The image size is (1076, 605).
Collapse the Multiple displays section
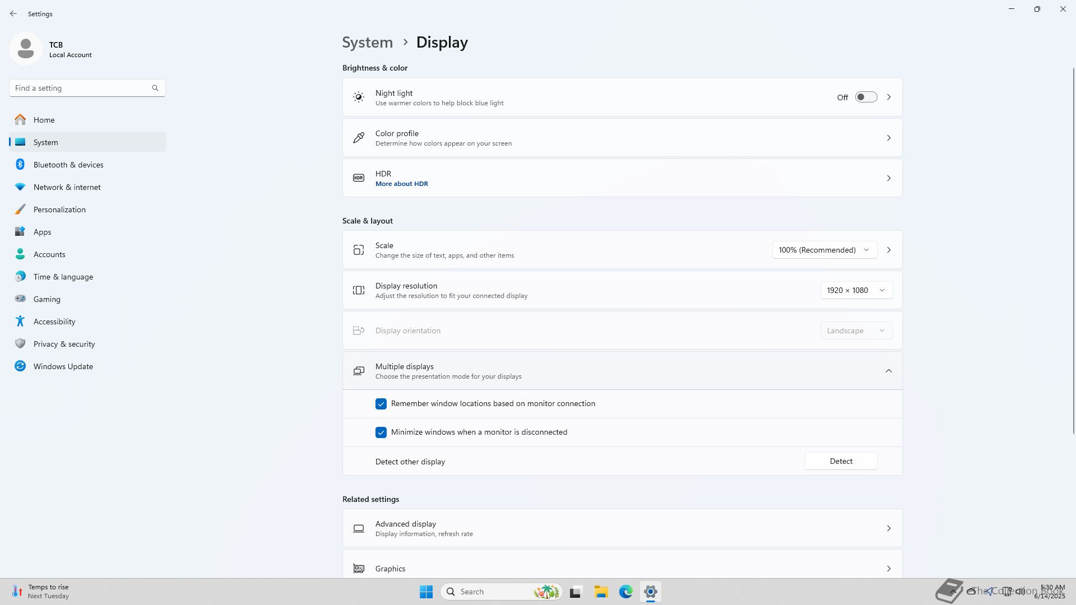pyautogui.click(x=888, y=371)
